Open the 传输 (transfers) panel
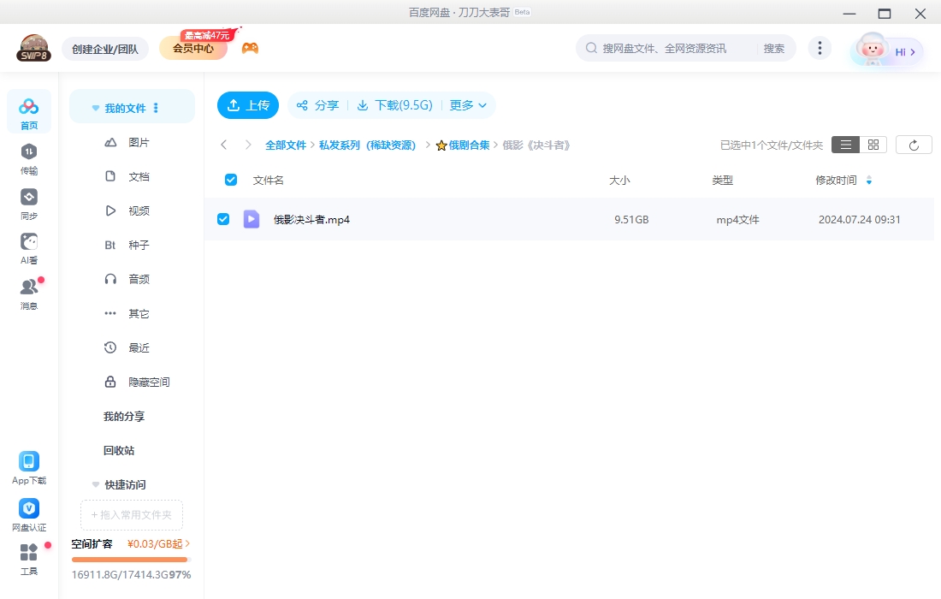Viewport: 941px width, 599px height. coord(28,158)
